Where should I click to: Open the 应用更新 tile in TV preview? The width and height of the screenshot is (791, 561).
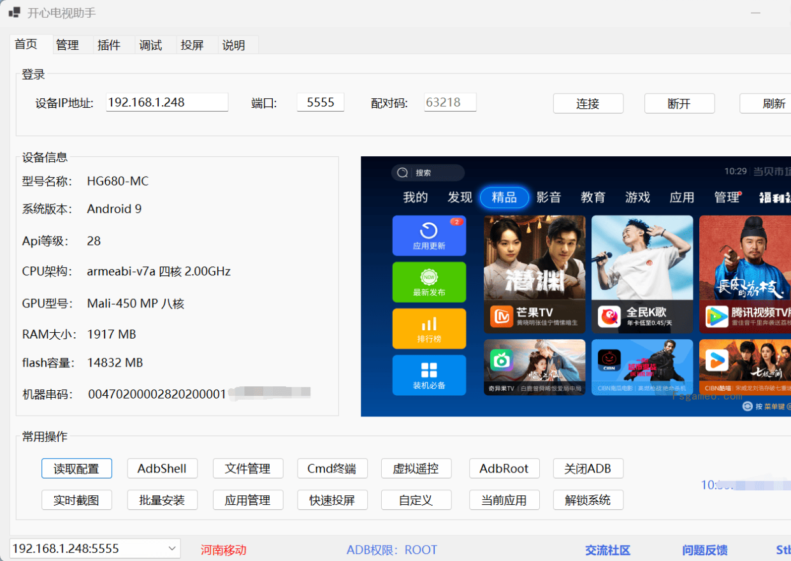[x=429, y=235]
